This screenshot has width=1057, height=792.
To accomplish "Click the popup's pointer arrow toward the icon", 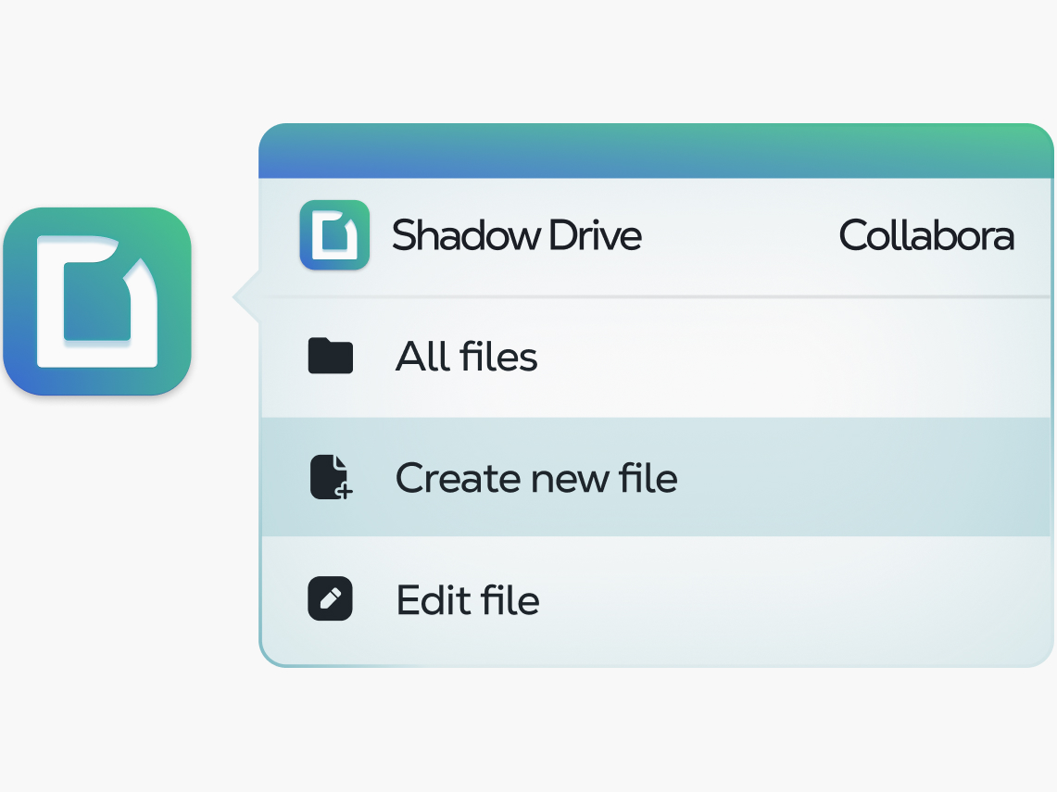I will 245,297.
